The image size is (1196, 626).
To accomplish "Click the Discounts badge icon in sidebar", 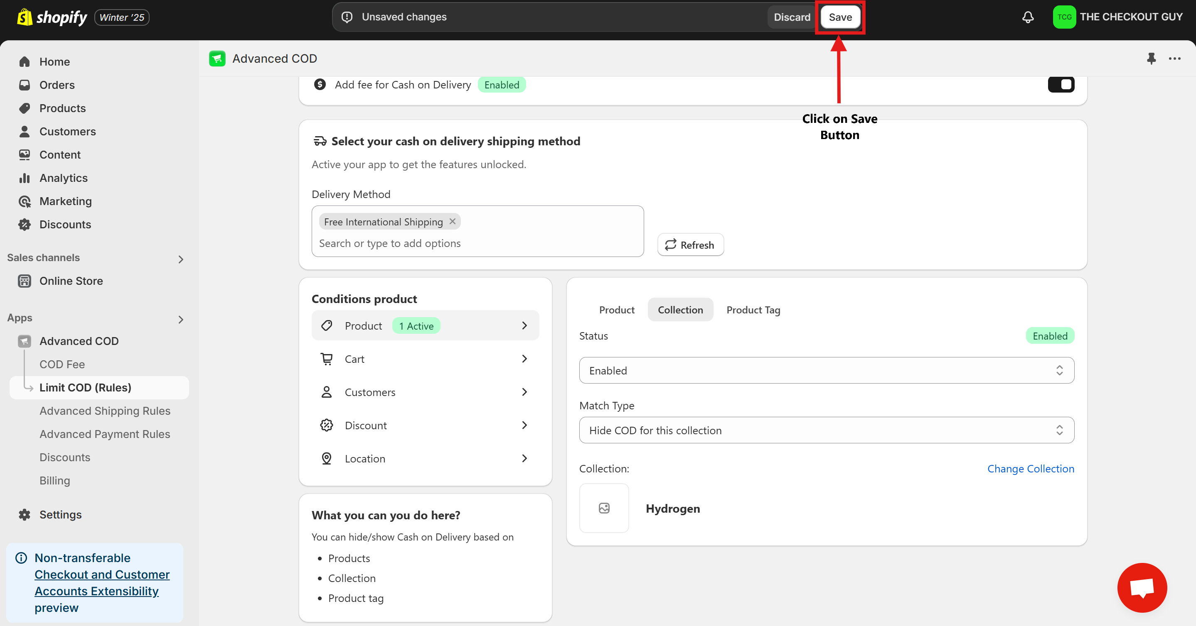I will 25,225.
